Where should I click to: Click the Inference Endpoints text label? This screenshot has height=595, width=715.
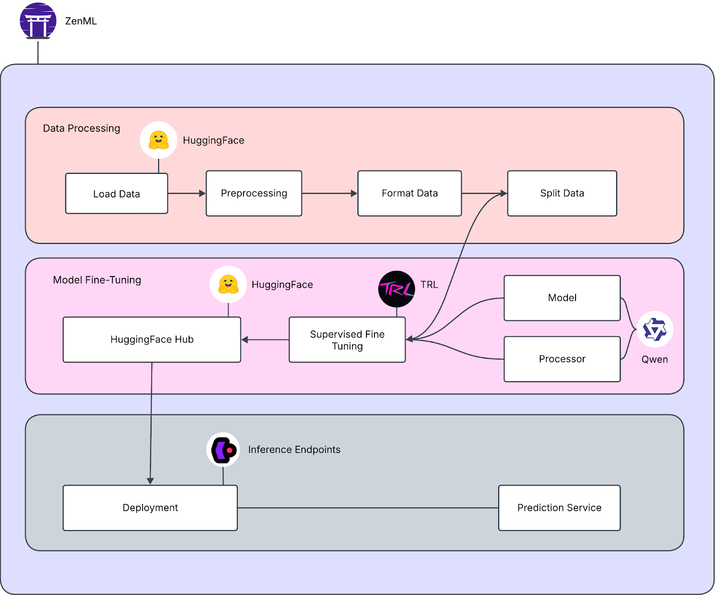click(x=294, y=450)
